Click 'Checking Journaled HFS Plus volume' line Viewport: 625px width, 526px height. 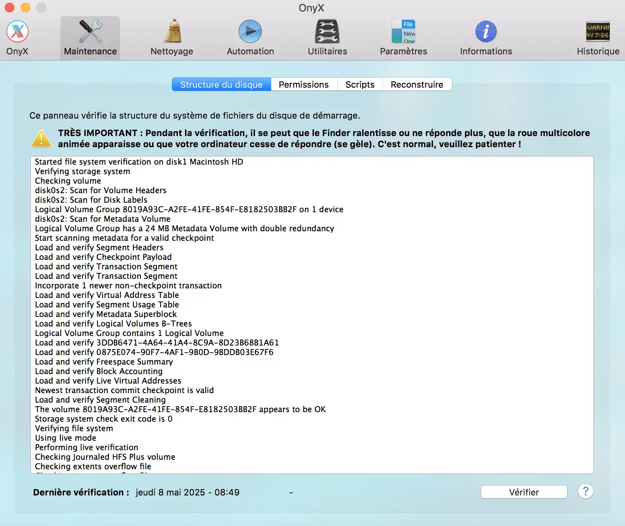[105, 457]
